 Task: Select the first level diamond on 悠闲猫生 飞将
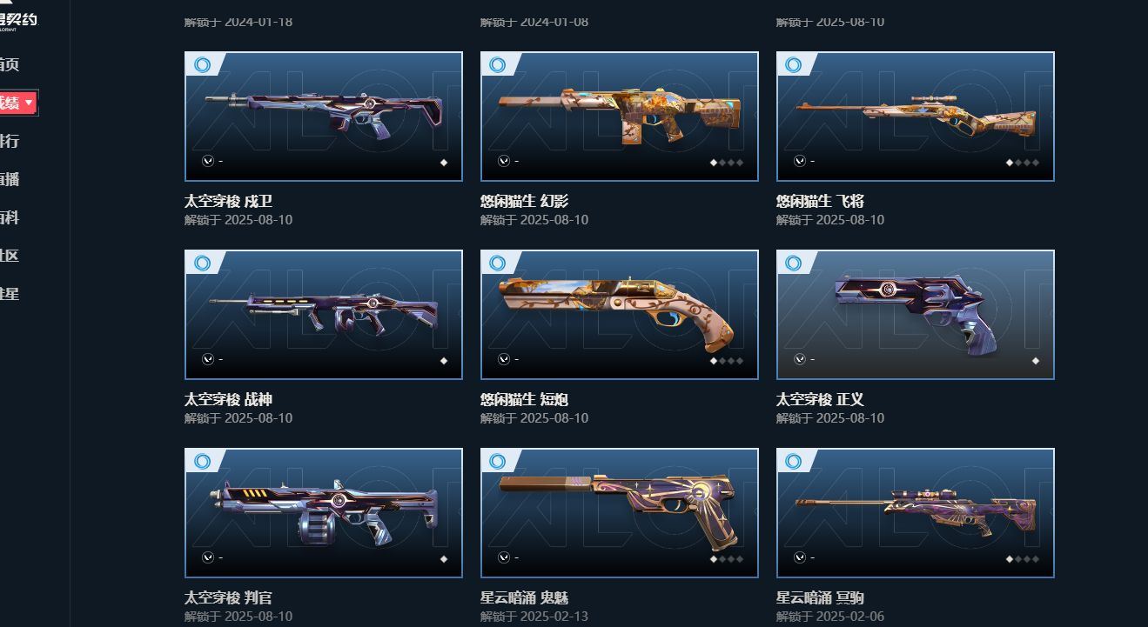[x=1010, y=163]
